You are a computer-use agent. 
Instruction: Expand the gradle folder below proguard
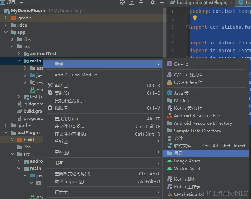(6, 125)
